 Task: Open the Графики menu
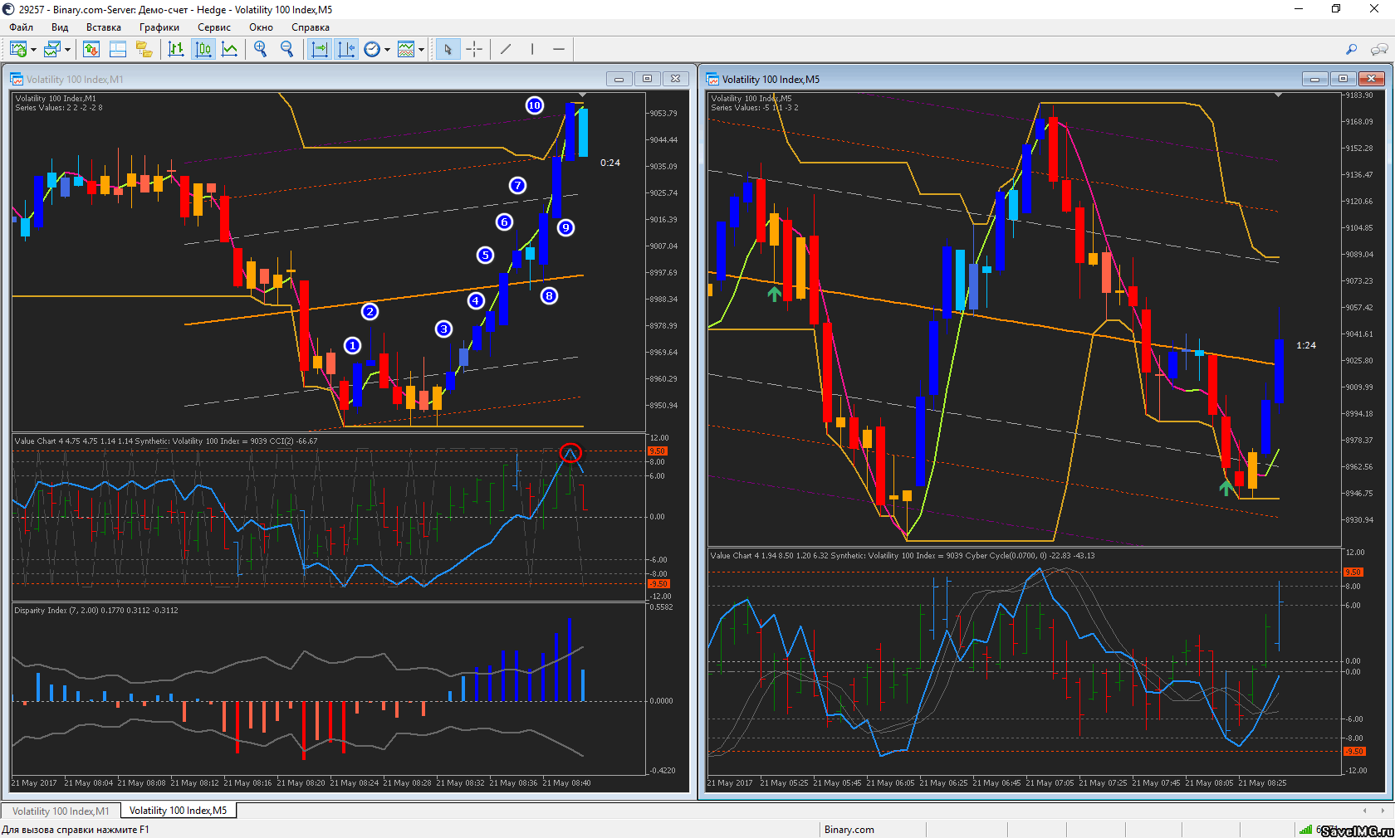(159, 27)
